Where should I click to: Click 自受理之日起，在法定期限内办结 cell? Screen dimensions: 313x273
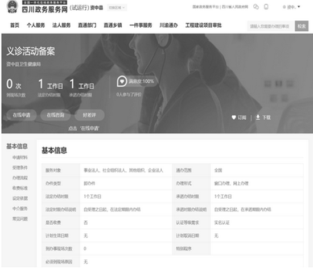[x=126, y=209]
